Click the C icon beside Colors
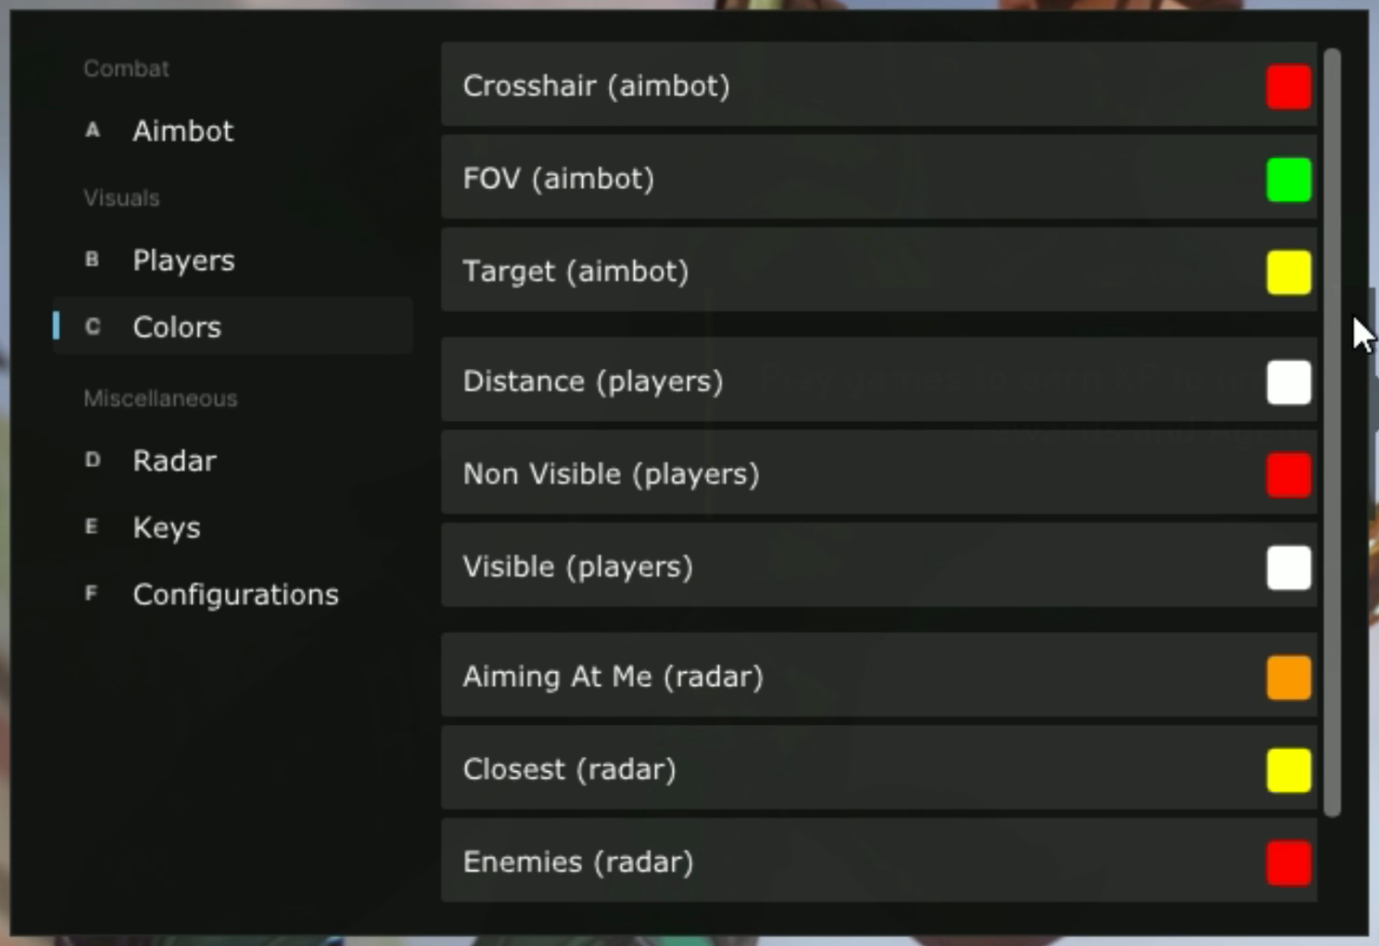Viewport: 1379px width, 946px height. pos(93,326)
